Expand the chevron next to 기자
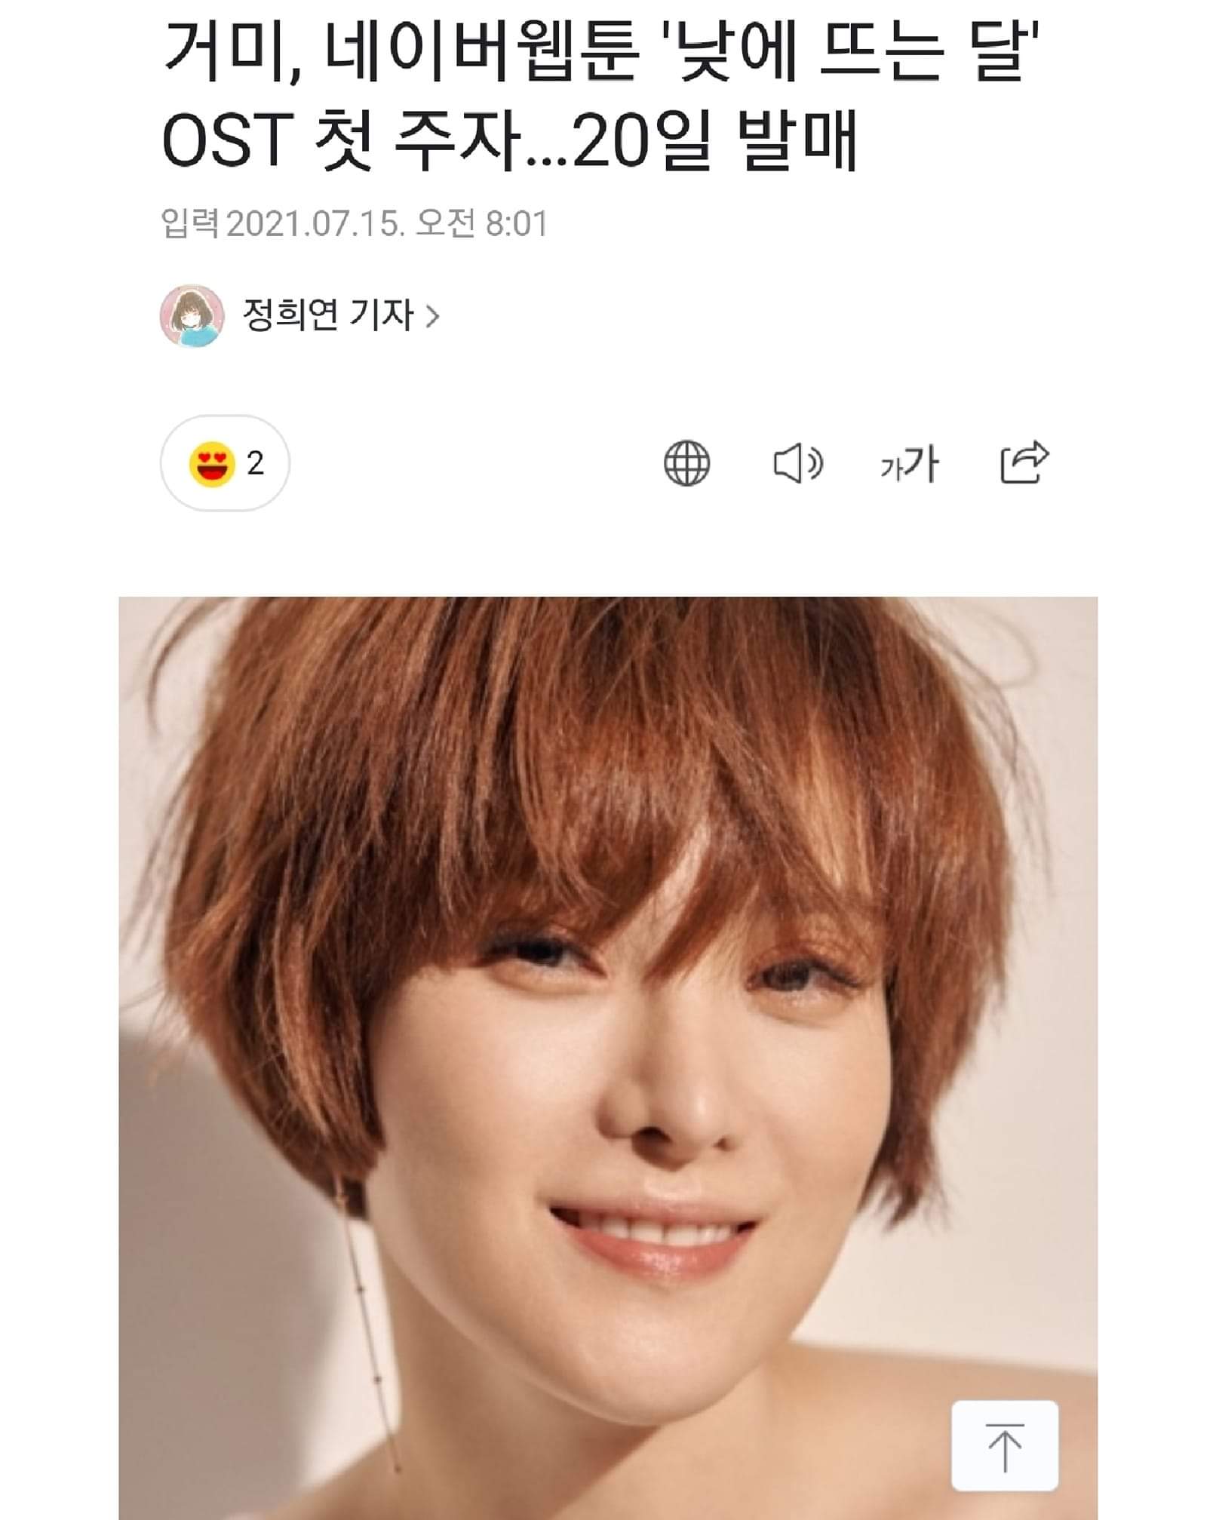This screenshot has width=1216, height=1520. [x=432, y=315]
